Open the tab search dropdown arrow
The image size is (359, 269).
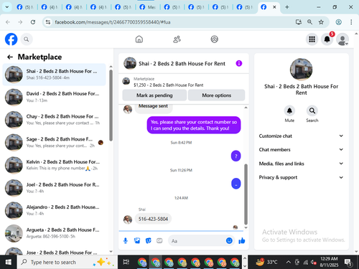(x=7, y=7)
